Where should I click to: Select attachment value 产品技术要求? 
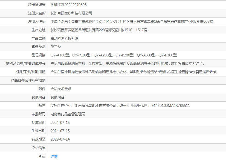61,89
